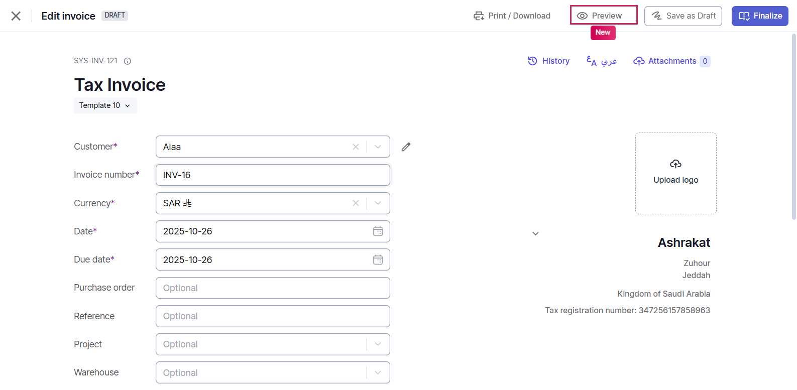
Task: Click the info icon beside SYS-INV-121
Action: coord(128,61)
